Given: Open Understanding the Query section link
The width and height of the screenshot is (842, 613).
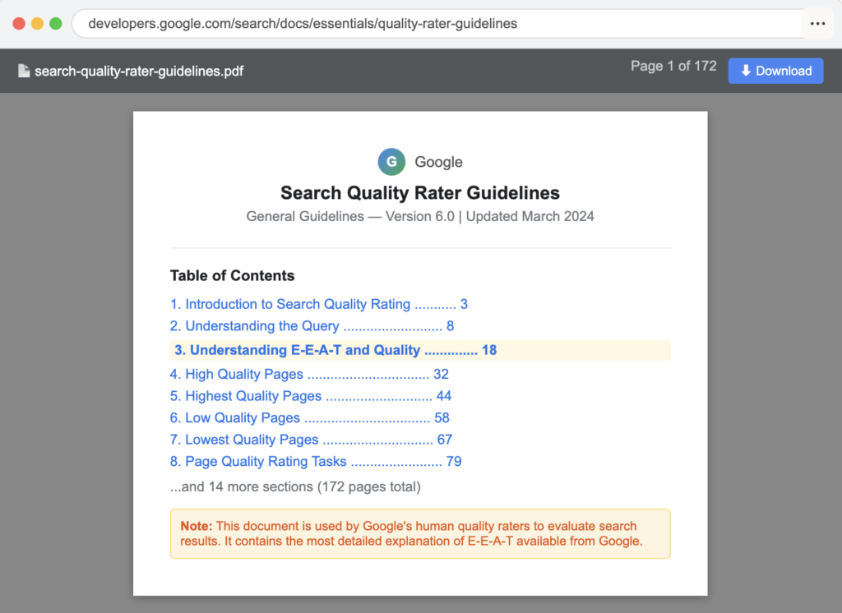Looking at the screenshot, I should click(x=312, y=326).
